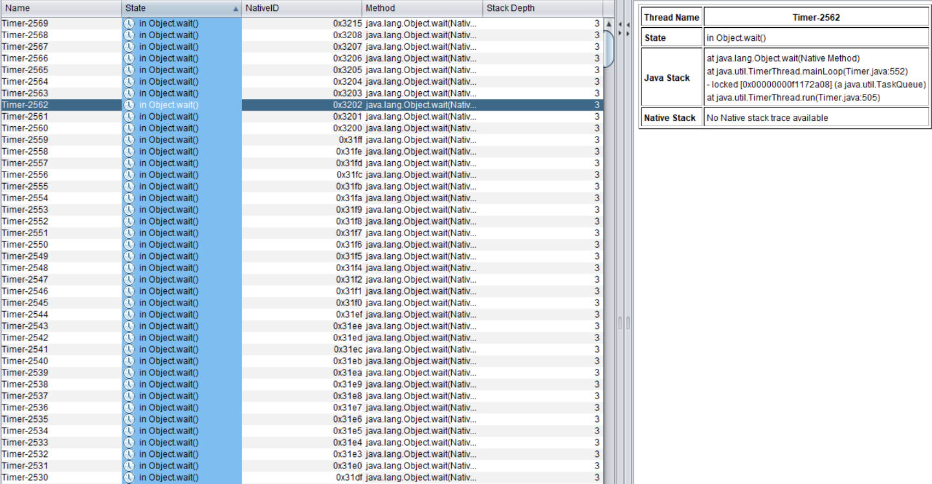
Task: Select the state clock icon for Timer-2530
Action: [x=129, y=478]
